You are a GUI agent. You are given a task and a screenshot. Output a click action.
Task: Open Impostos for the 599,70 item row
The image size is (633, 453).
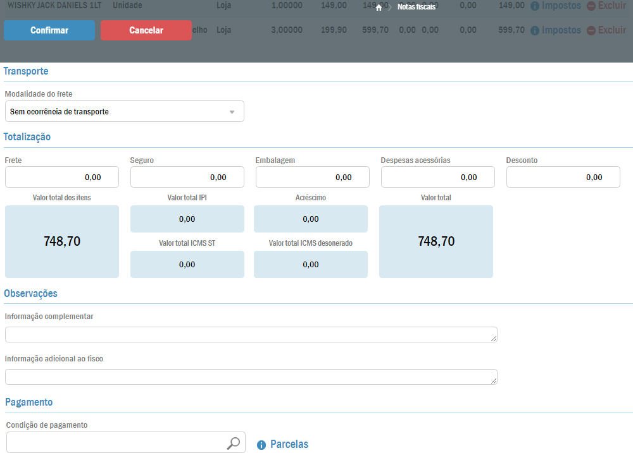555,30
